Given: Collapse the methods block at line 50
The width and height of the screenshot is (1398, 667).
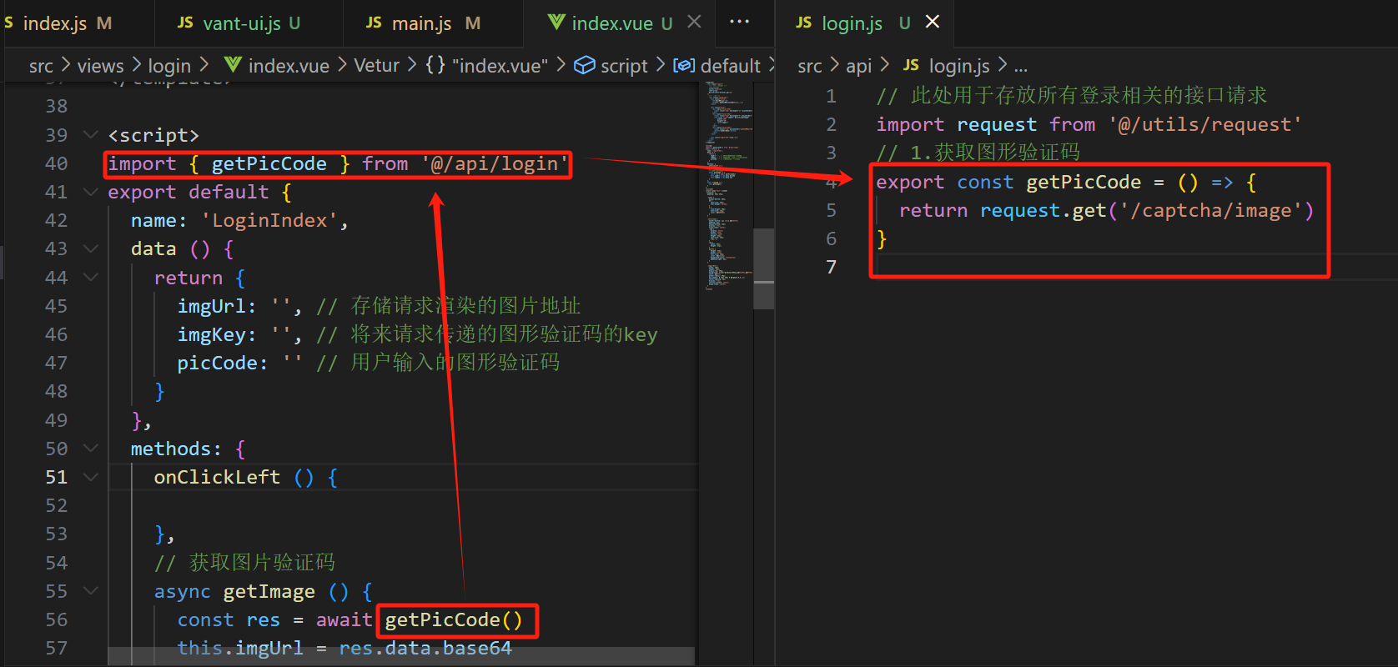Looking at the screenshot, I should [x=91, y=449].
